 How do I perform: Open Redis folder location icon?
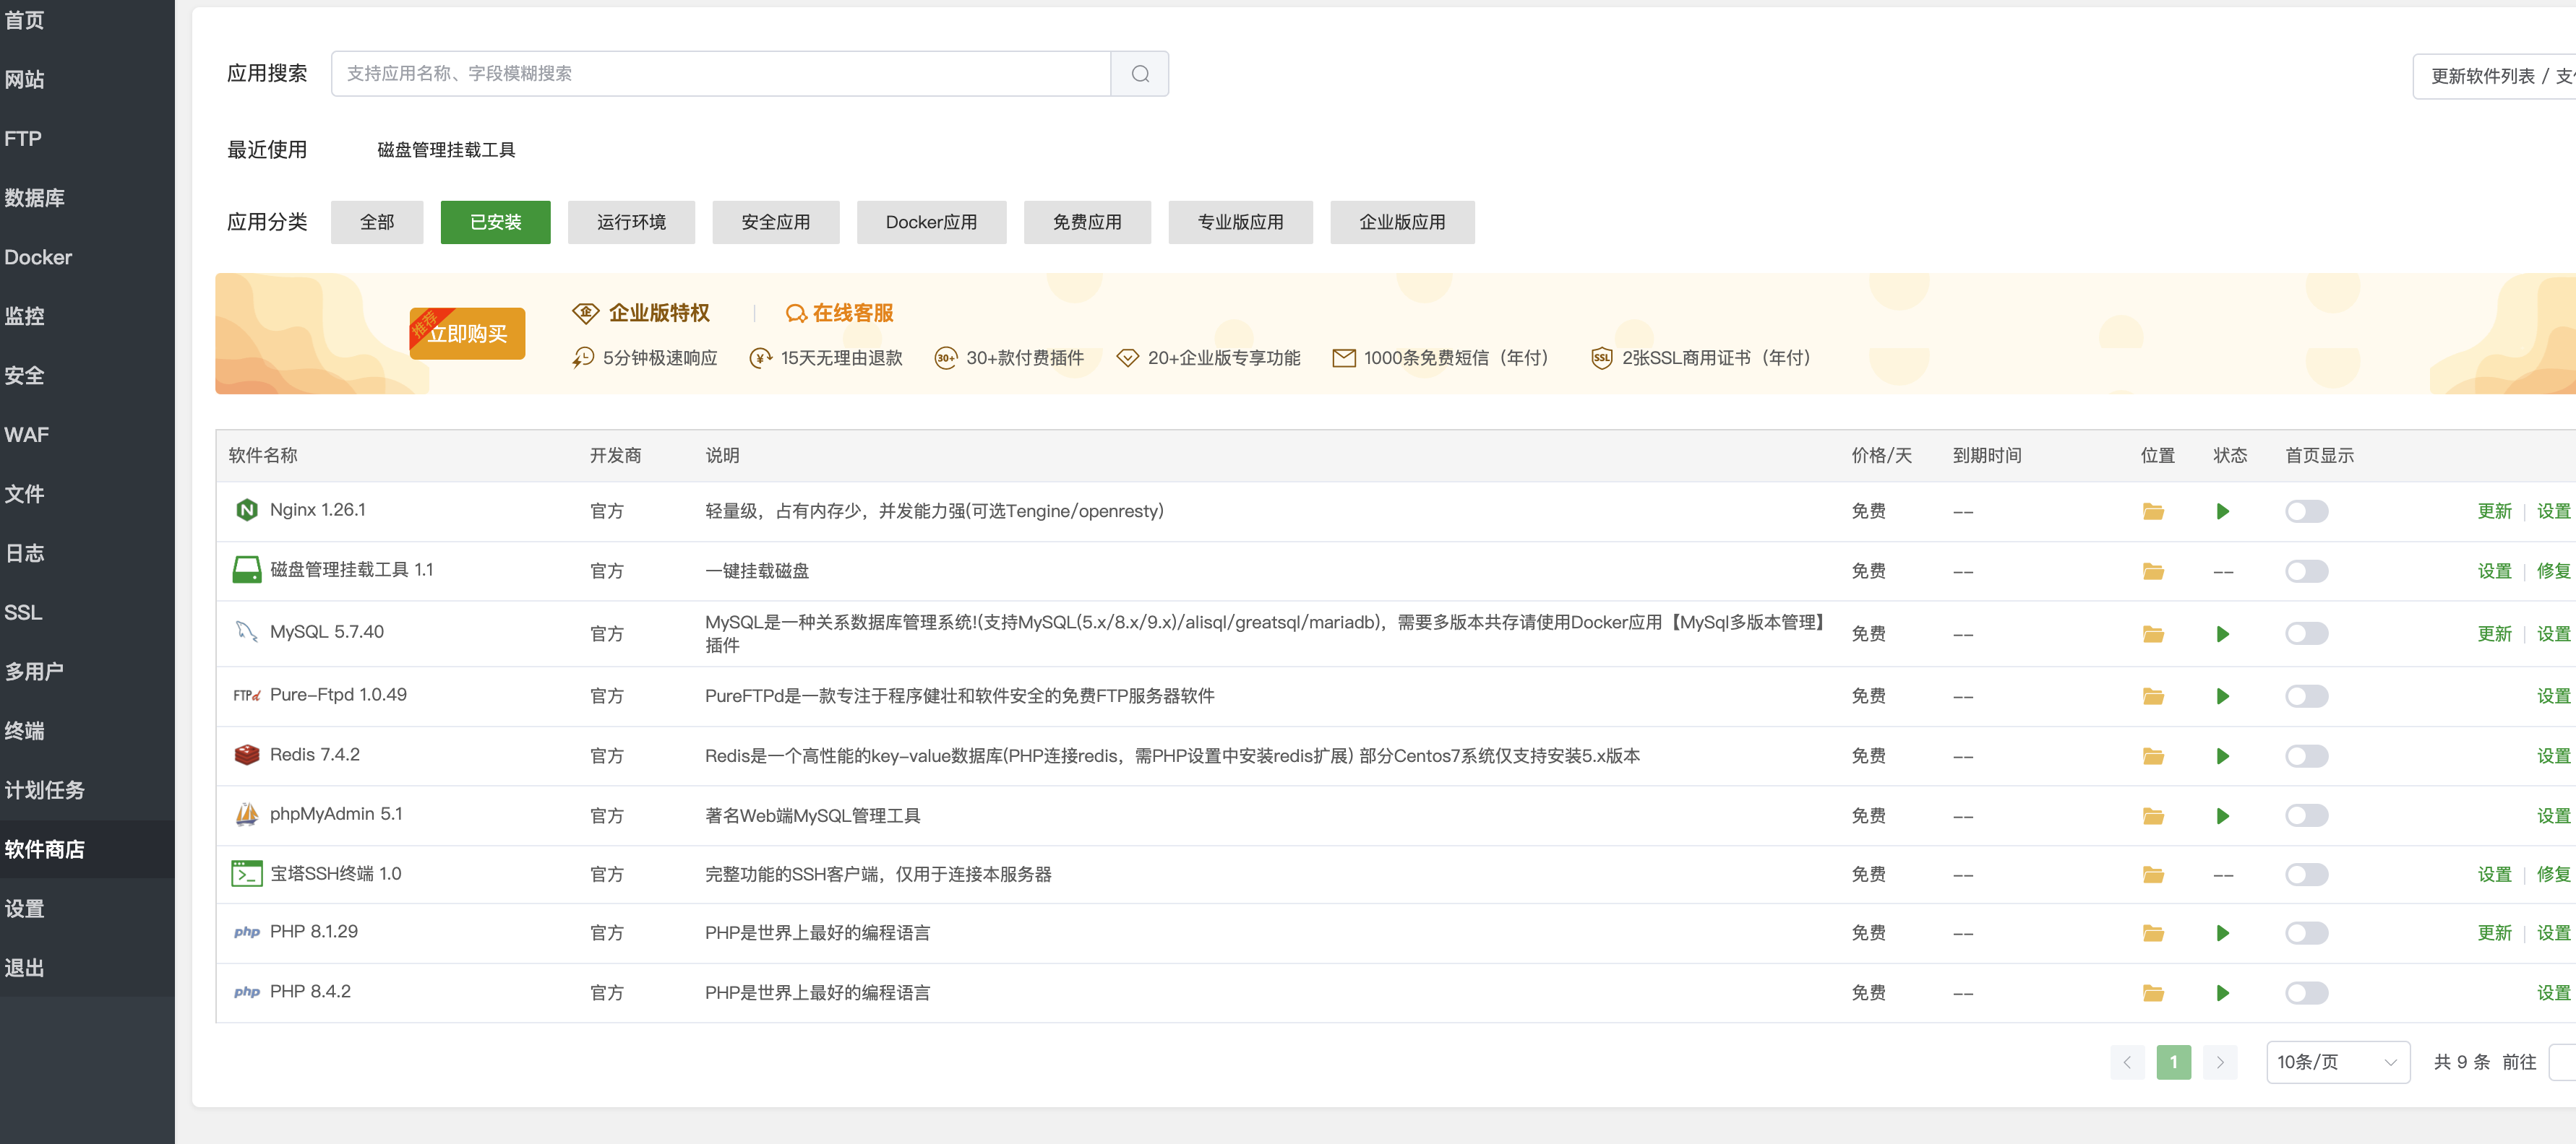coord(2153,756)
